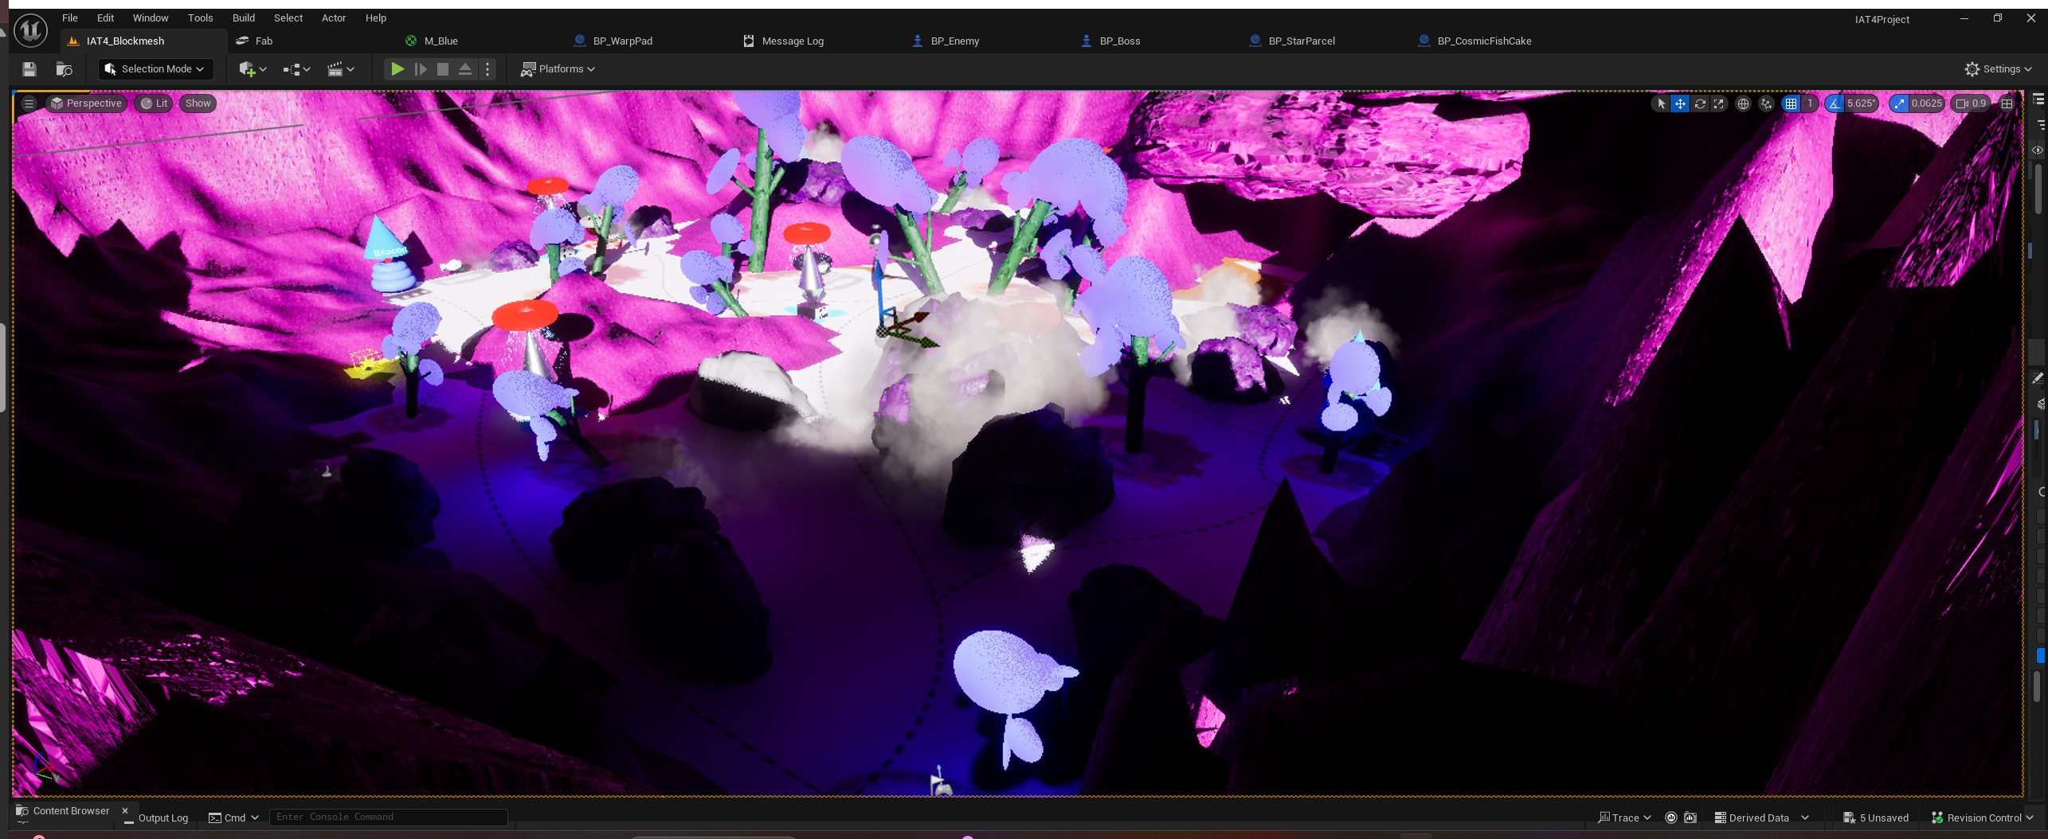Select the rotate transform tool
Viewport: 2048px width, 839px height.
point(1699,103)
